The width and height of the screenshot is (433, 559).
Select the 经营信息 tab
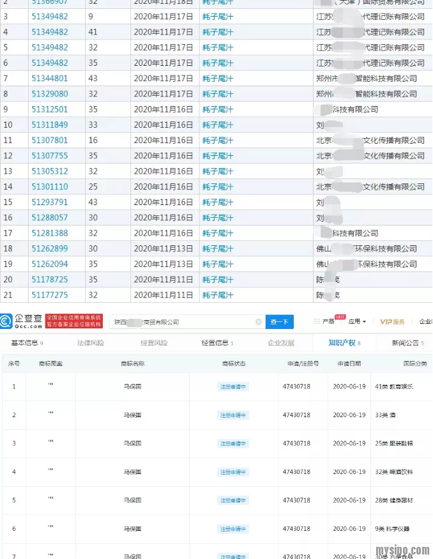click(x=217, y=343)
